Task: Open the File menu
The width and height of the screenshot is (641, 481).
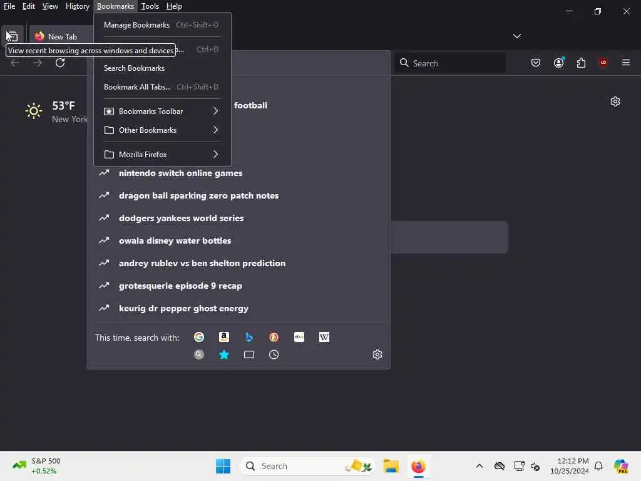Action: point(9,6)
